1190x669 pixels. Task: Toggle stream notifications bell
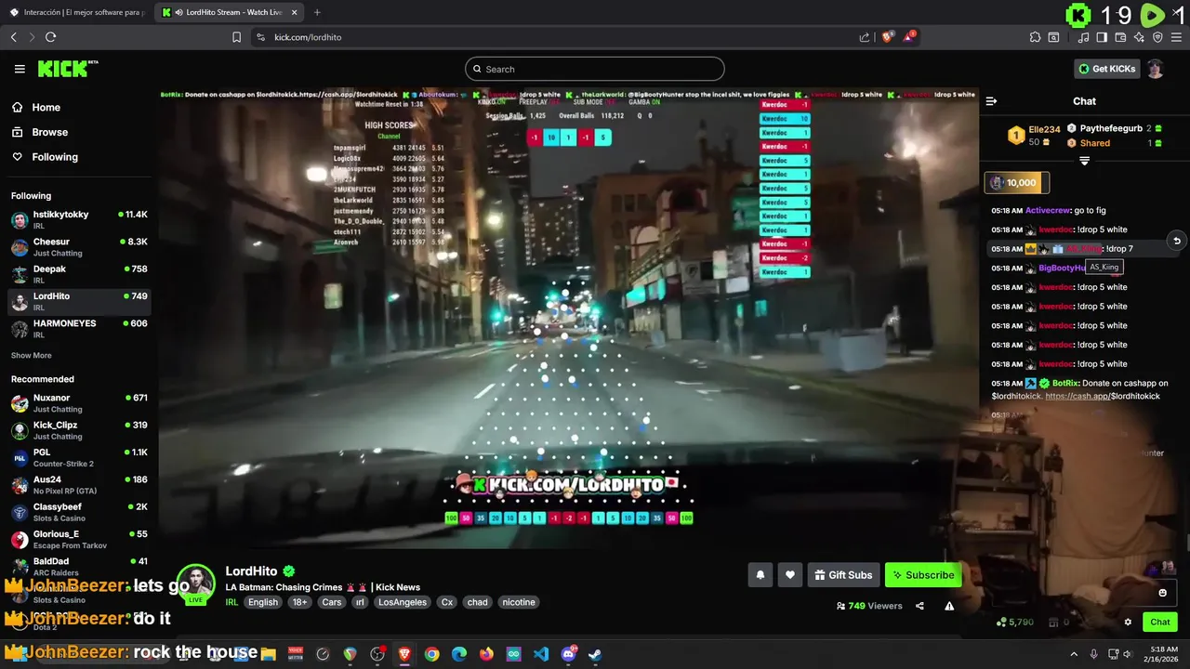pos(760,575)
